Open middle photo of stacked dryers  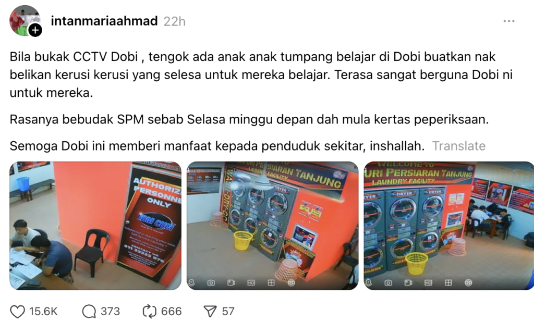[272, 226]
